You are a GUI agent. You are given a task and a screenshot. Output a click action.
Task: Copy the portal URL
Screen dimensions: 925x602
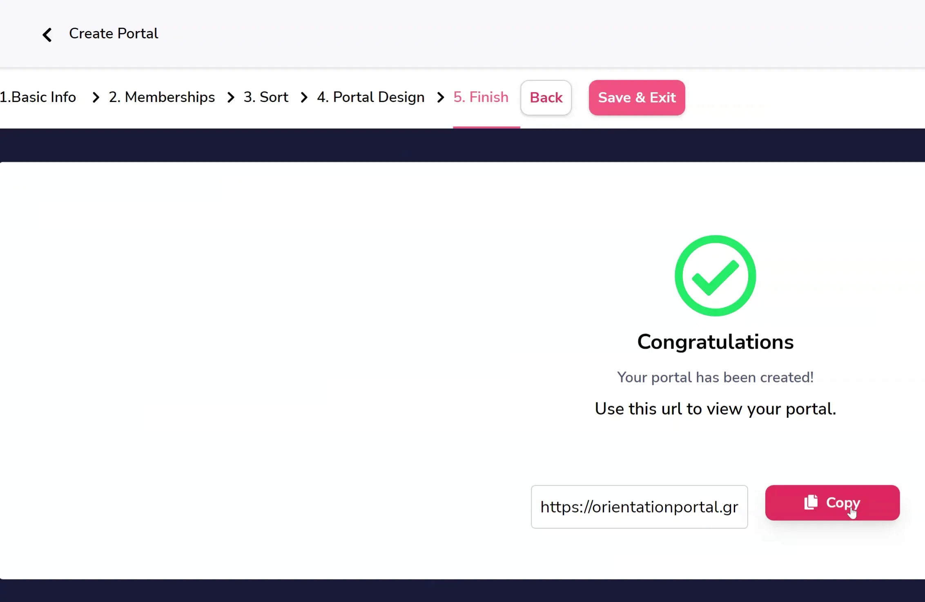[x=832, y=502]
